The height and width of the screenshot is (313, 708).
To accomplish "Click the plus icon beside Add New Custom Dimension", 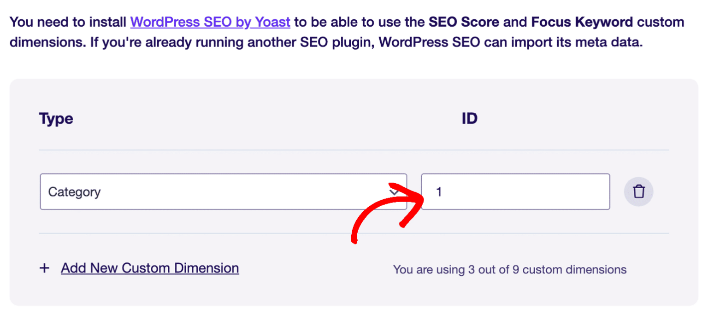I will pos(45,267).
